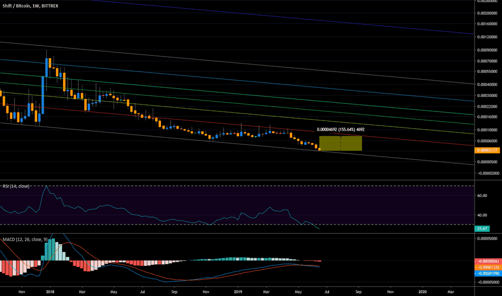This screenshot has height=296, width=502.
Task: Click the 0.00022000 price axis label
Action: pyautogui.click(x=487, y=106)
